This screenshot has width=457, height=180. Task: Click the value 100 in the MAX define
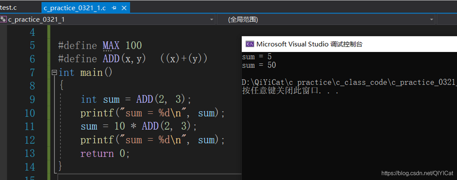[x=134, y=46]
